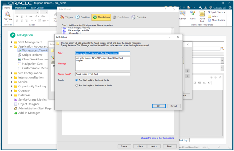Select Workspaces / Workflows tree item
This screenshot has width=234, height=151.
33,50
